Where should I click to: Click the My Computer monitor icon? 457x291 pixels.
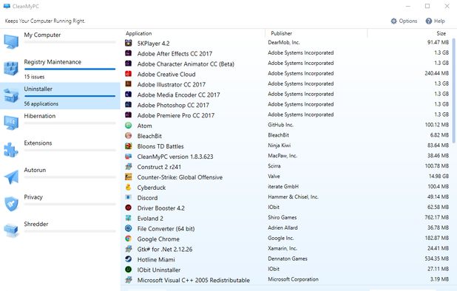[11, 41]
